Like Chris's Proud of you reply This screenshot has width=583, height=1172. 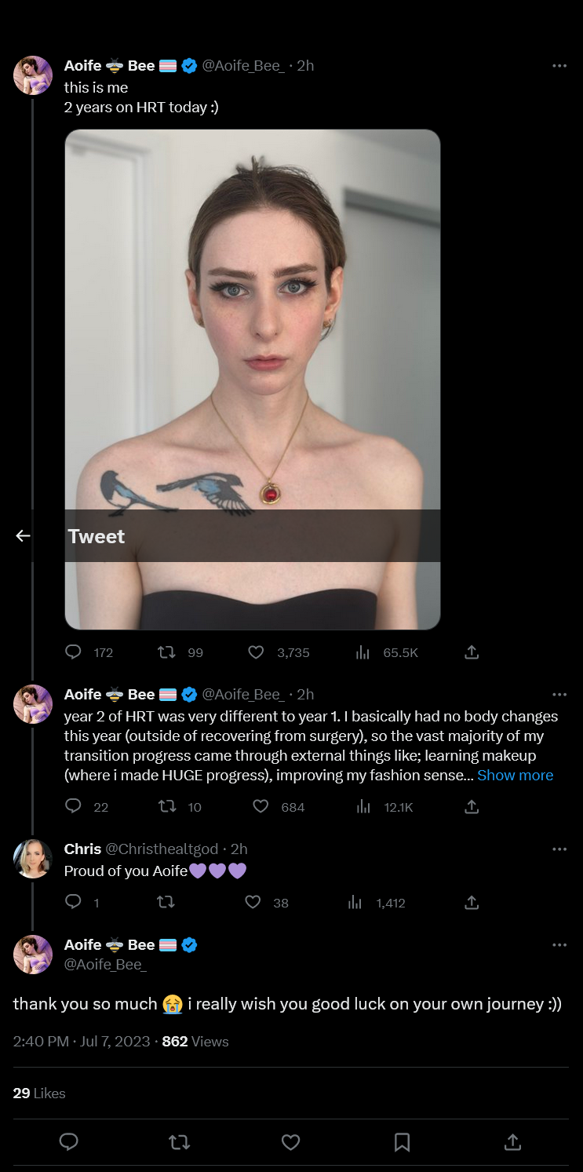(x=253, y=902)
